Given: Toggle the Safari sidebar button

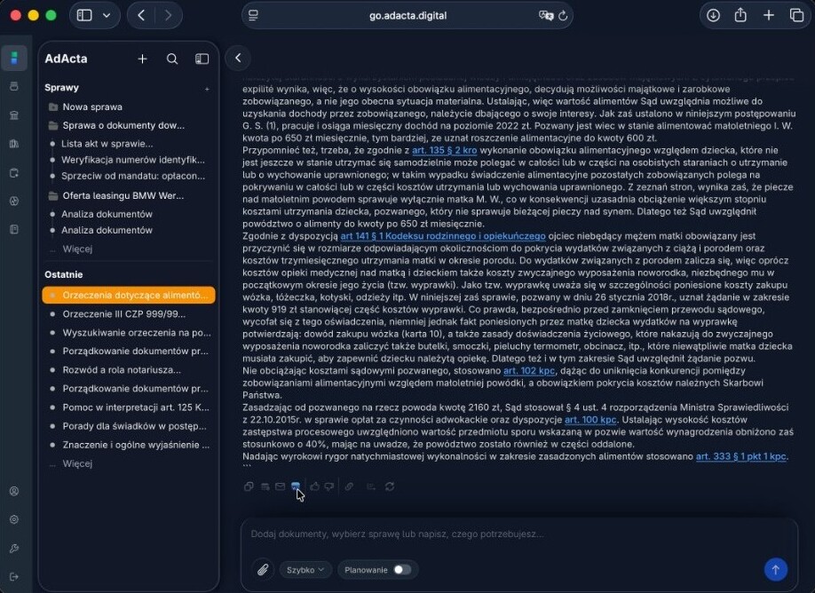Looking at the screenshot, I should tap(84, 16).
